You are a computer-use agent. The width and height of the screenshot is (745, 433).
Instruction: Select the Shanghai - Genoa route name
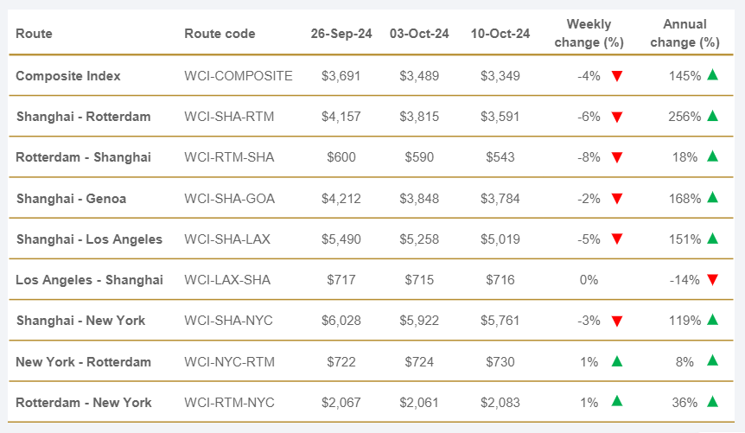[71, 199]
